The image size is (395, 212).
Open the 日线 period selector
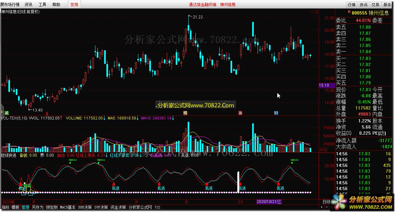pos(326,202)
